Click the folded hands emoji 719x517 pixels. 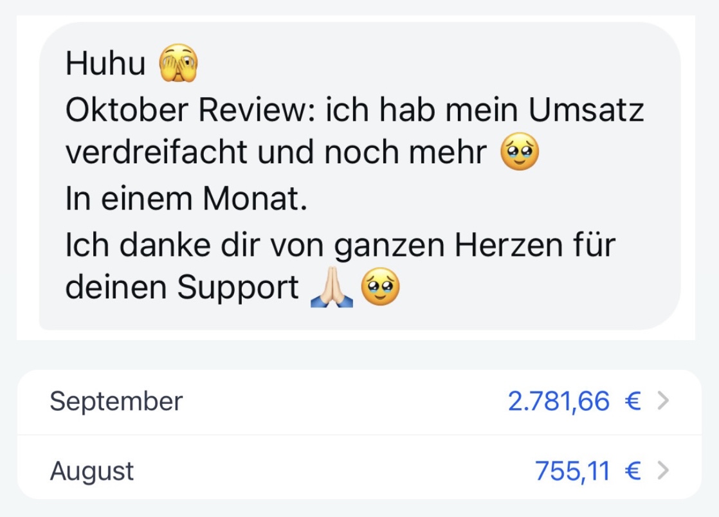click(332, 287)
